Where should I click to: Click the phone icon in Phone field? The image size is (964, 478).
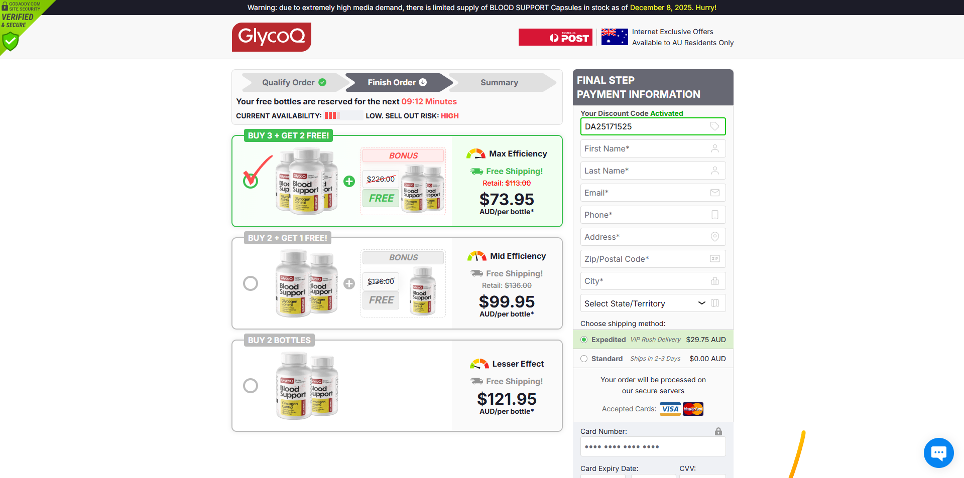pos(715,215)
